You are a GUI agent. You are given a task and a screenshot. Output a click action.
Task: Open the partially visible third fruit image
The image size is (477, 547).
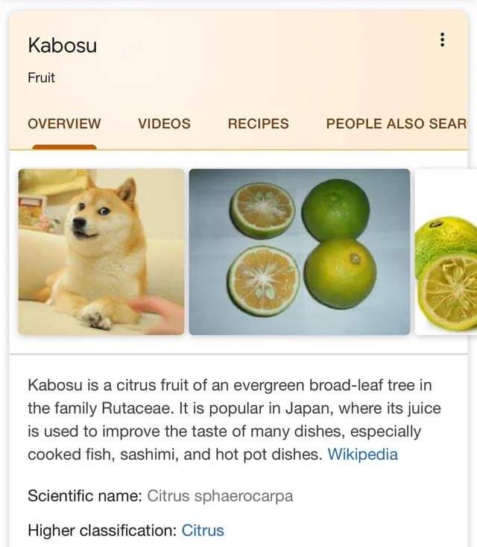[446, 251]
